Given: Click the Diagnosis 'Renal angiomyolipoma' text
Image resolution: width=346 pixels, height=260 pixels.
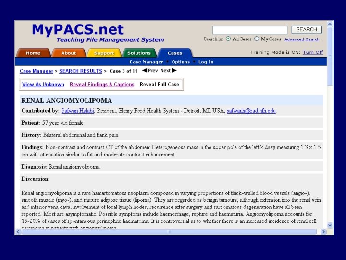Looking at the screenshot, I should 74,167.
